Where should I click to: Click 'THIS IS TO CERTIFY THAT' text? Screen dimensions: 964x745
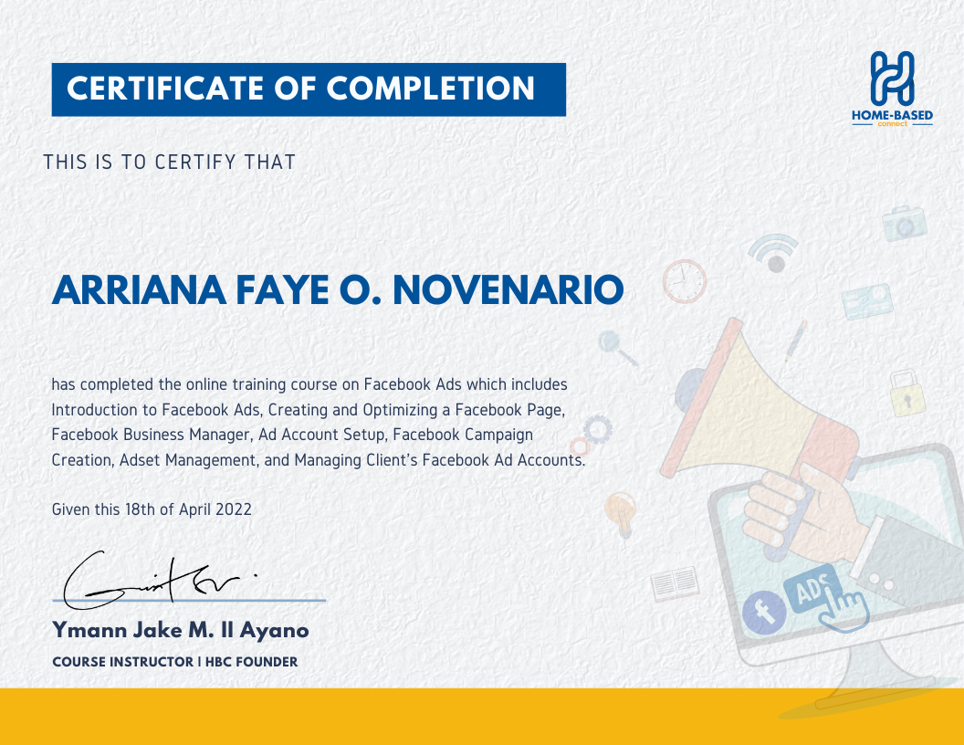[x=170, y=163]
